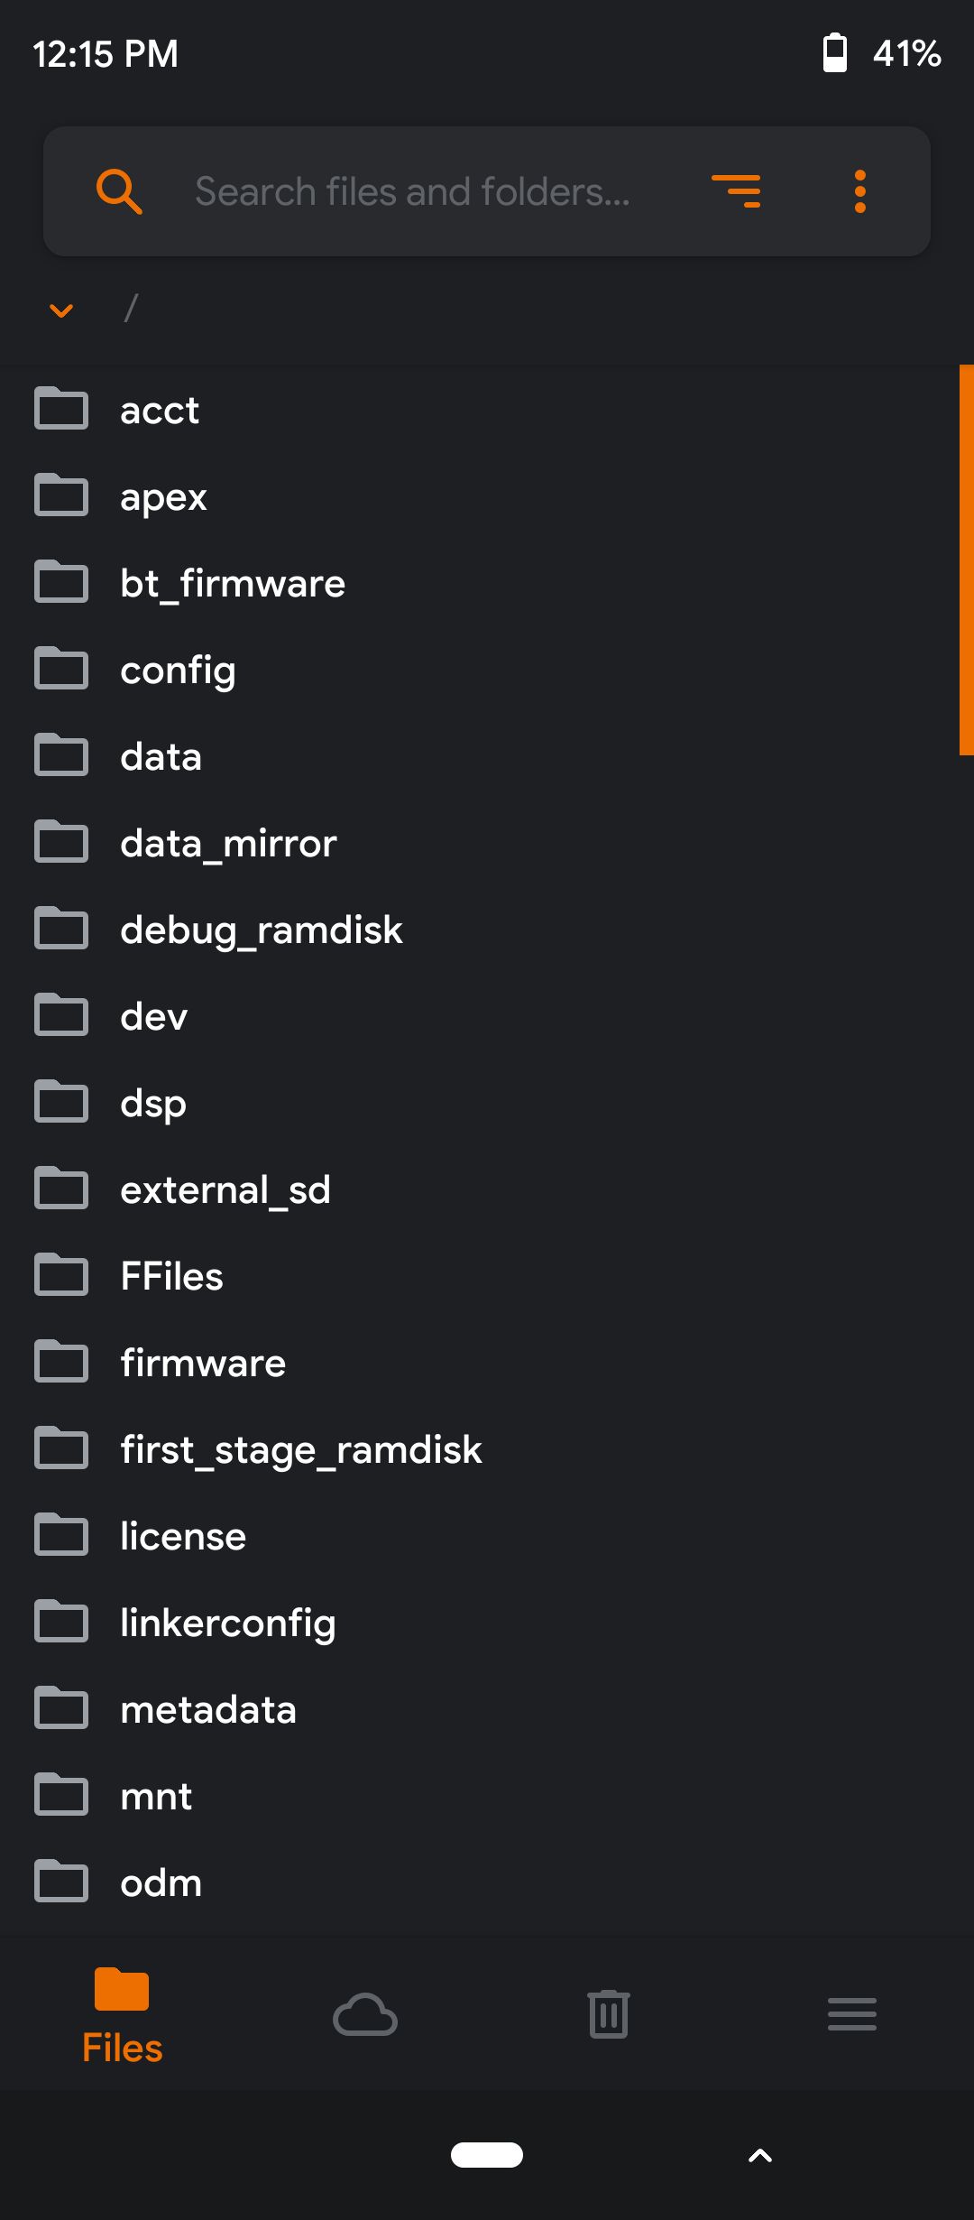The height and width of the screenshot is (2220, 974).
Task: Open the external_sd folder
Action: [225, 1190]
